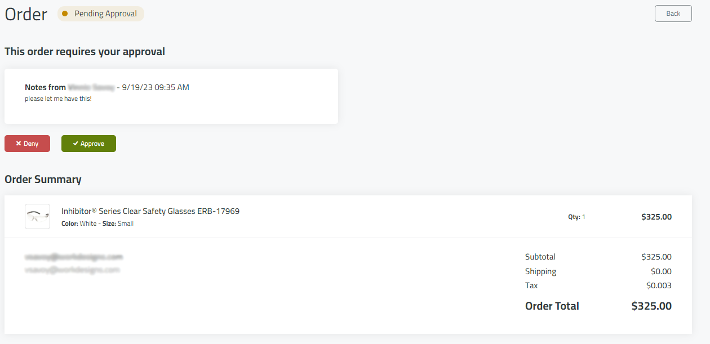This screenshot has width=710, height=344.
Task: Click the second blurred email address
Action: (x=72, y=270)
